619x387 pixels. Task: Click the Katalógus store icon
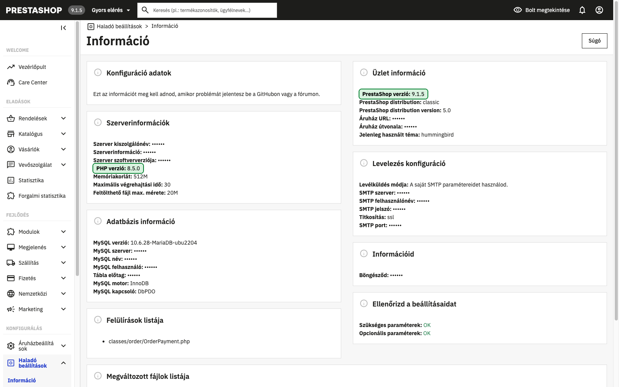[11, 134]
